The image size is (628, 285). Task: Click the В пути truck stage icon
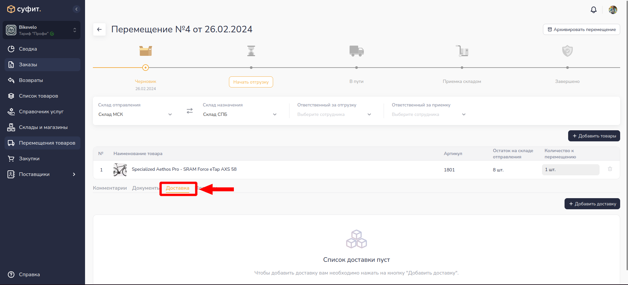[357, 51]
